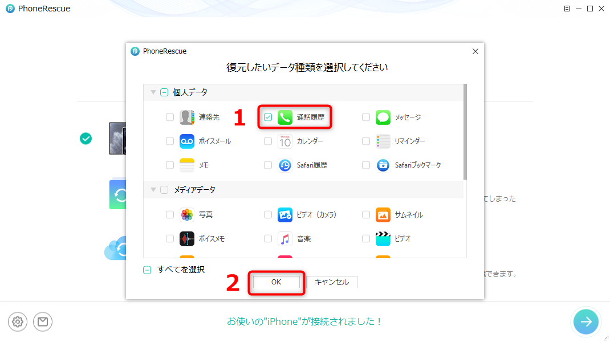Check the サムネイル checkbox
This screenshot has width=610, height=342.
point(365,214)
